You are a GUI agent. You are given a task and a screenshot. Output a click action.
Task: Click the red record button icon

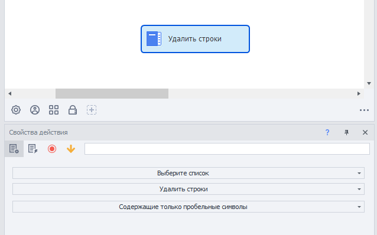52,149
